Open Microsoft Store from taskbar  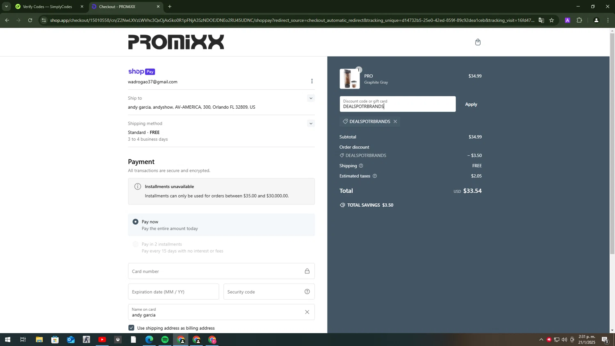pyautogui.click(x=55, y=339)
